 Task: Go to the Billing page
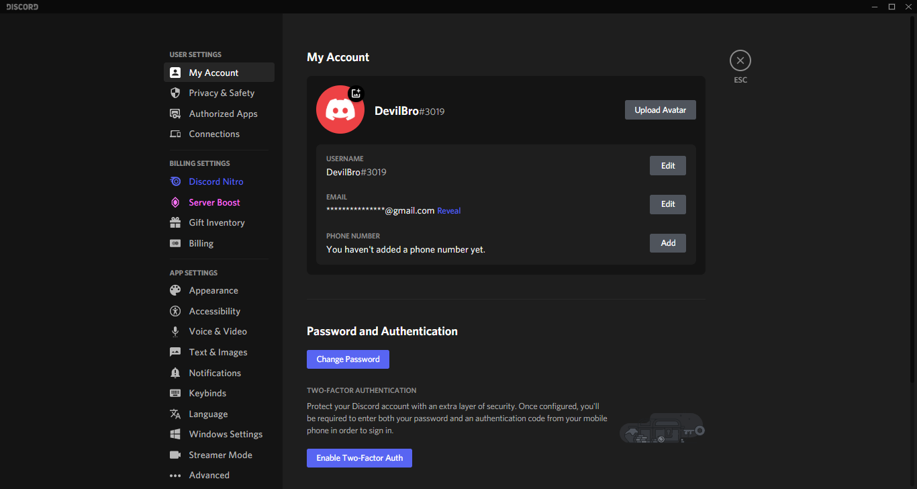coord(219,243)
